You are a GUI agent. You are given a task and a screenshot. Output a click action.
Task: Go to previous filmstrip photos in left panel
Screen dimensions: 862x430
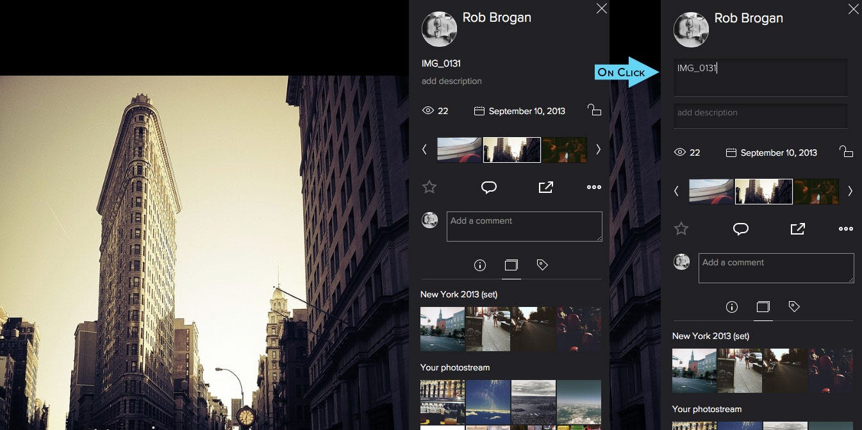424,149
